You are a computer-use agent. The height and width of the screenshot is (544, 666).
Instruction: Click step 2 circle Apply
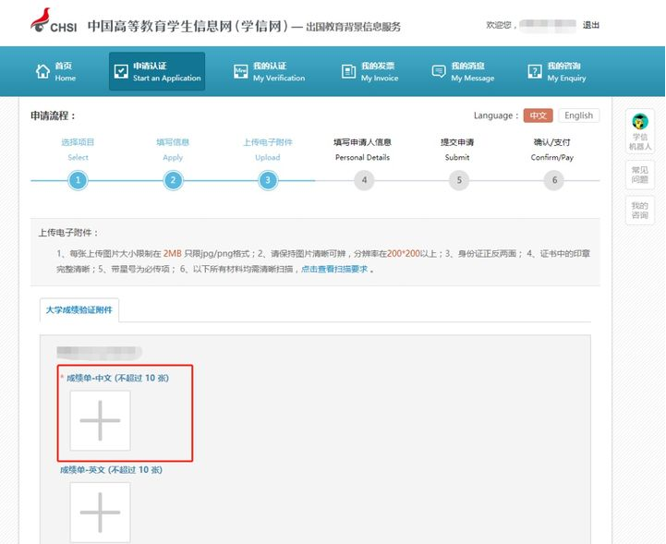click(173, 180)
